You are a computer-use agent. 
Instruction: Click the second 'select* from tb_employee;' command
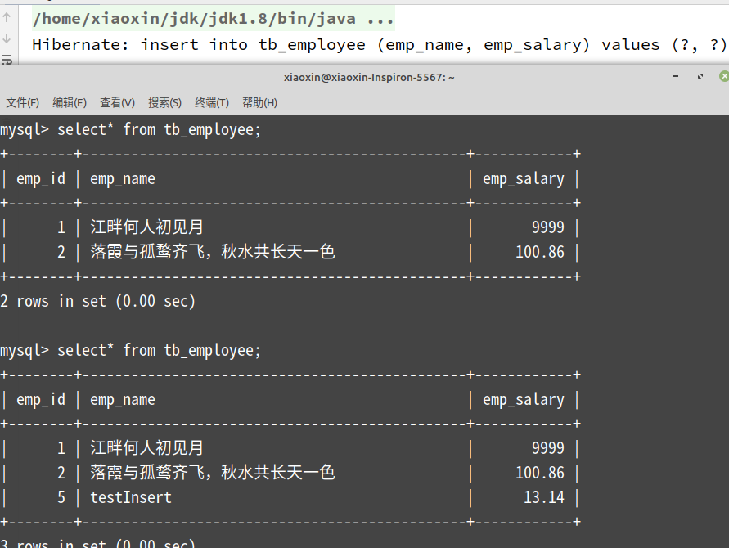point(159,350)
